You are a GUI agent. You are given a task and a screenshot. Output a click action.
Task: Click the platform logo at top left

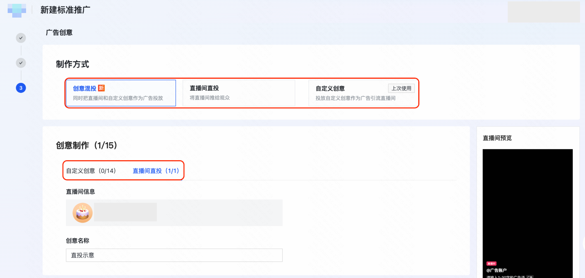pos(17,10)
